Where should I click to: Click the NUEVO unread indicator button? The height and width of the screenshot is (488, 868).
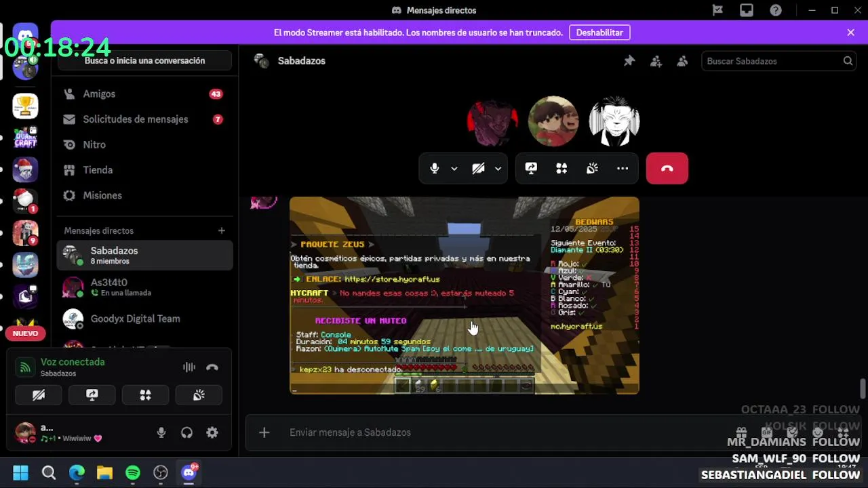[25, 333]
